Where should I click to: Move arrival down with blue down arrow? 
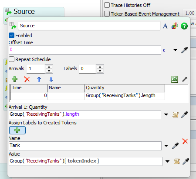[51, 79]
